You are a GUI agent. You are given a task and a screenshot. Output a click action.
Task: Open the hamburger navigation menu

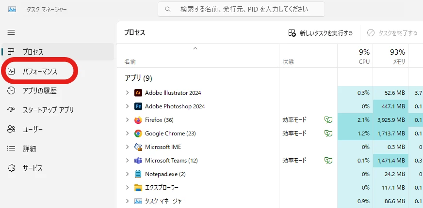click(x=11, y=32)
